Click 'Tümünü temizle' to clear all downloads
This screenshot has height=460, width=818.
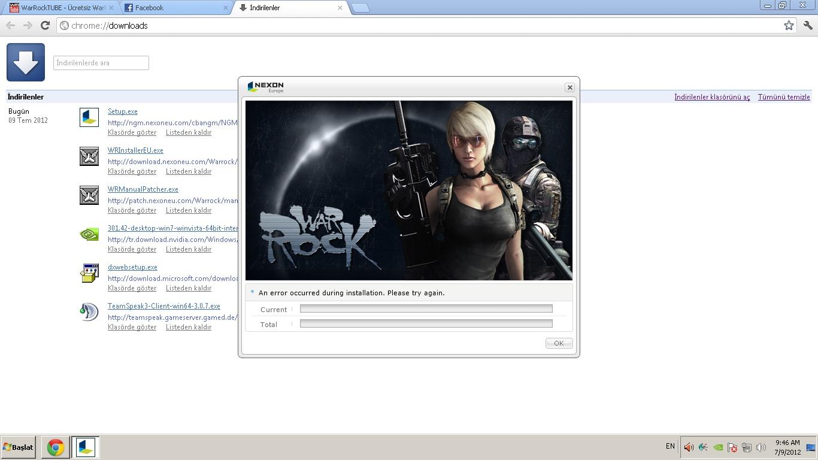tap(783, 97)
